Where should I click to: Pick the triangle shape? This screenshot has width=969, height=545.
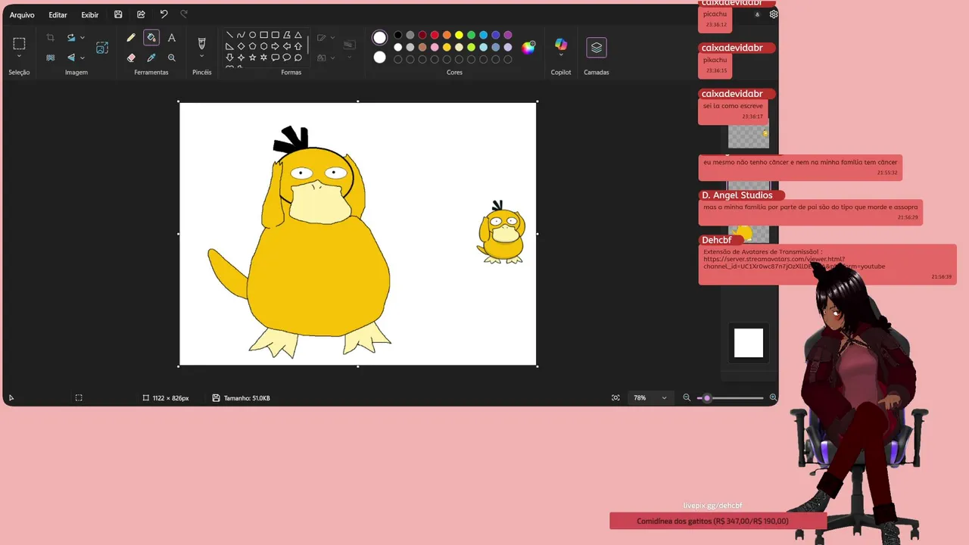[x=298, y=35]
